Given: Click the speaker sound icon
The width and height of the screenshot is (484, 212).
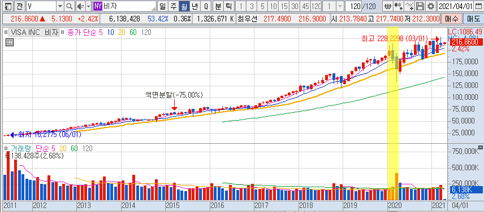Looking at the screenshot, I should (80, 6).
